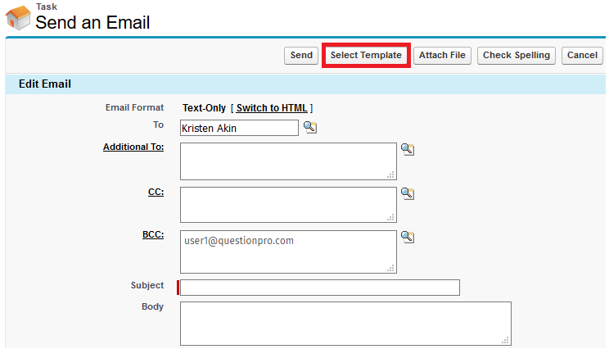The image size is (609, 349).
Task: Click inside the Body text area
Action: [x=345, y=324]
